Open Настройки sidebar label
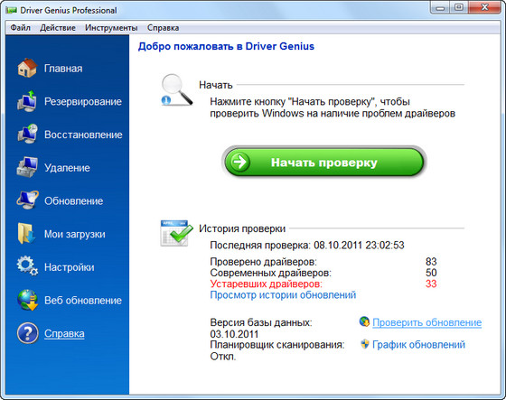The width and height of the screenshot is (506, 400). [69, 267]
